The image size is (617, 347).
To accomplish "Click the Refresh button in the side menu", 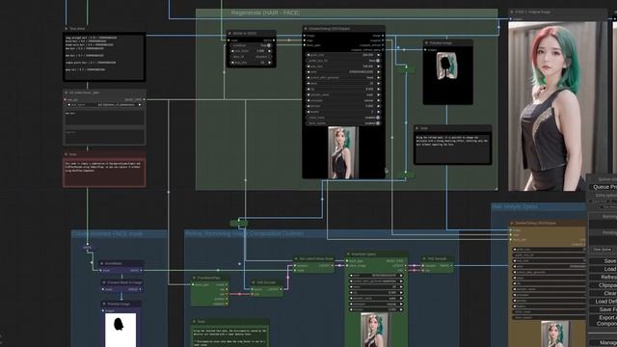I will pos(604,278).
